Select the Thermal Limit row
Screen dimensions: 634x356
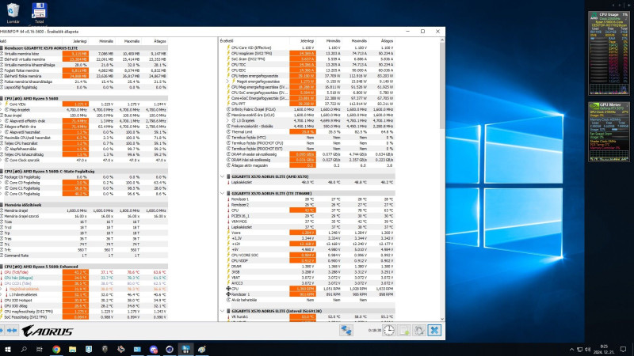307,131
